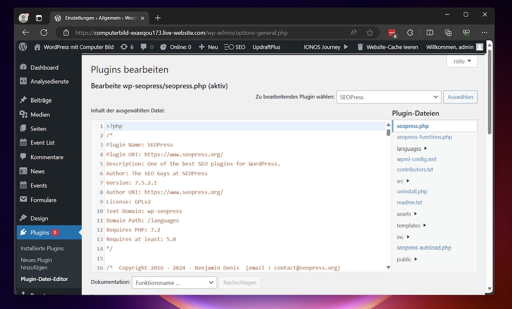Viewport: 512px width, 309px height.
Task: Open Dashboard in the sidebar
Action: coord(44,67)
